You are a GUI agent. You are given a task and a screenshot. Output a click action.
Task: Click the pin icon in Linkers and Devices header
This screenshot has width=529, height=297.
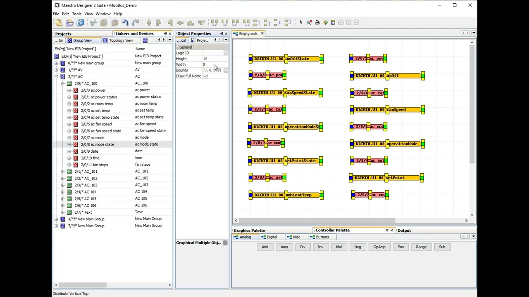[x=165, y=34]
